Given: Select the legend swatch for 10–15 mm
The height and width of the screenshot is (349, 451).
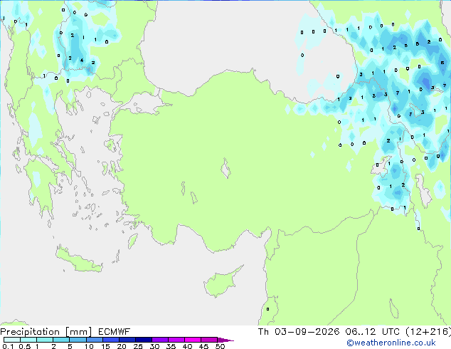Looking at the screenshot, I should (95, 340).
